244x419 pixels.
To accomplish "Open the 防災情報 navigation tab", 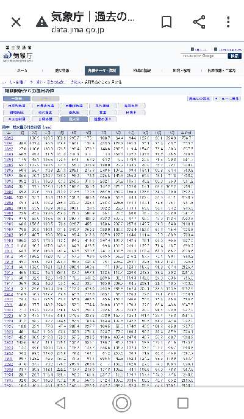I will pyautogui.click(x=62, y=71).
